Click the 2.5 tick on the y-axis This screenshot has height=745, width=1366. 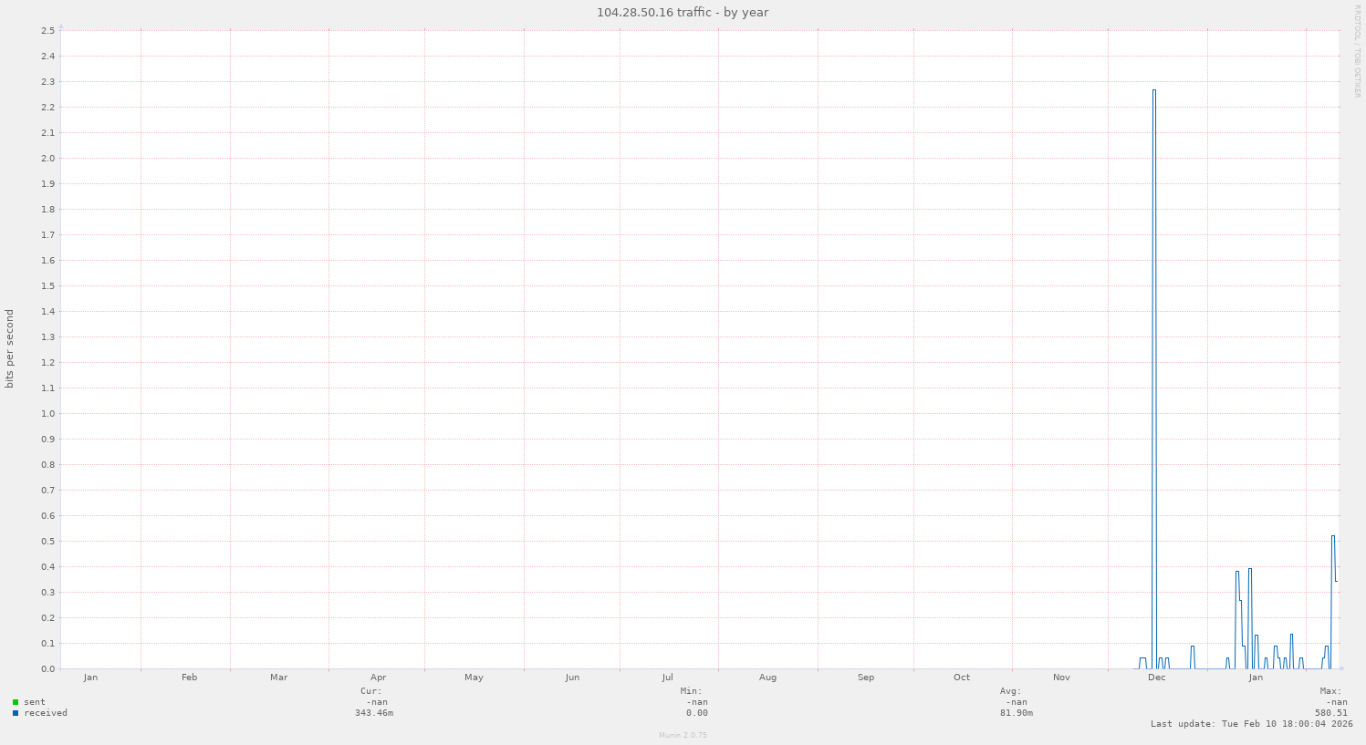coord(48,31)
